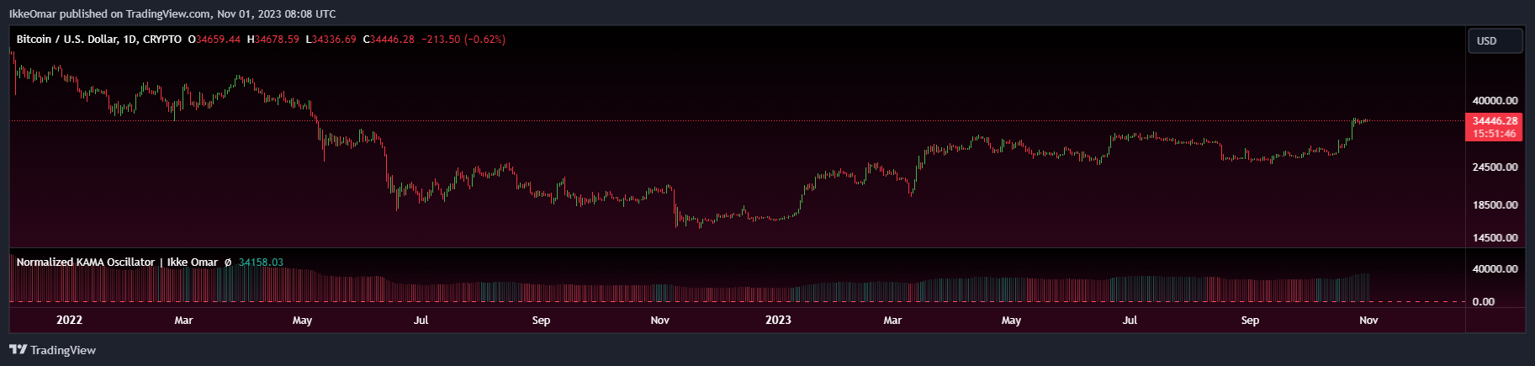The height and width of the screenshot is (366, 1535).
Task: Click the change value -213.50 (-0.62%)
Action: [463, 40]
